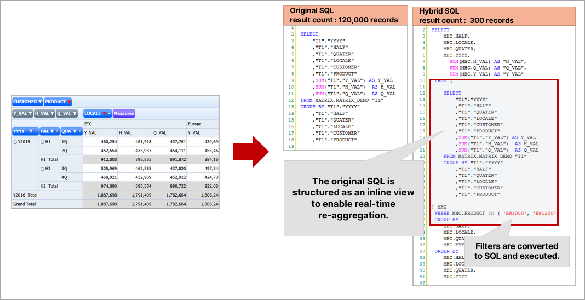Select the cell with value 974,890
The height and width of the screenshot is (300, 585).
pos(100,186)
